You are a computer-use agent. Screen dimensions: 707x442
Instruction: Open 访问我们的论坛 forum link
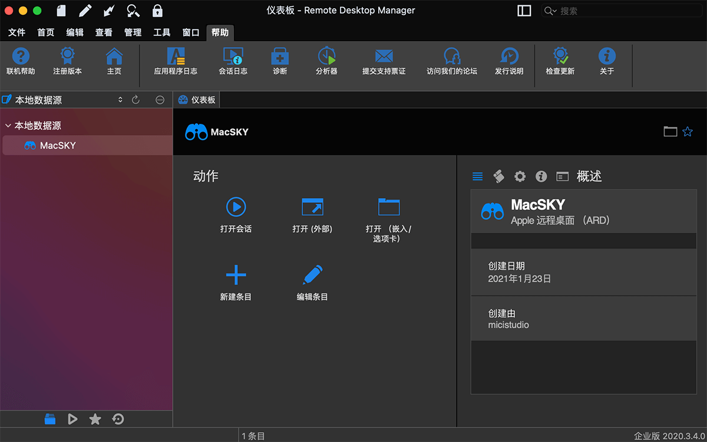(452, 61)
